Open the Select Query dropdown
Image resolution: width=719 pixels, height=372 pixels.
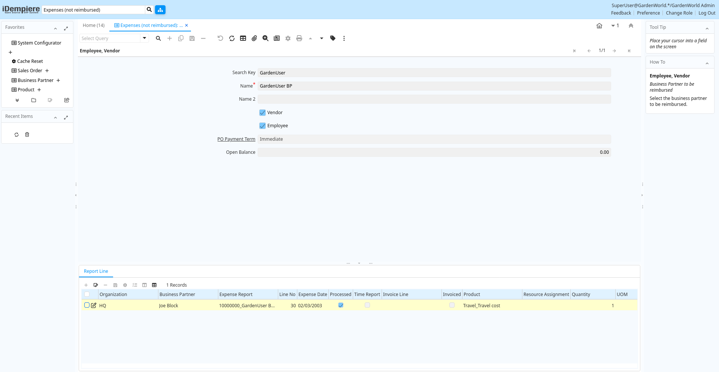tap(144, 38)
